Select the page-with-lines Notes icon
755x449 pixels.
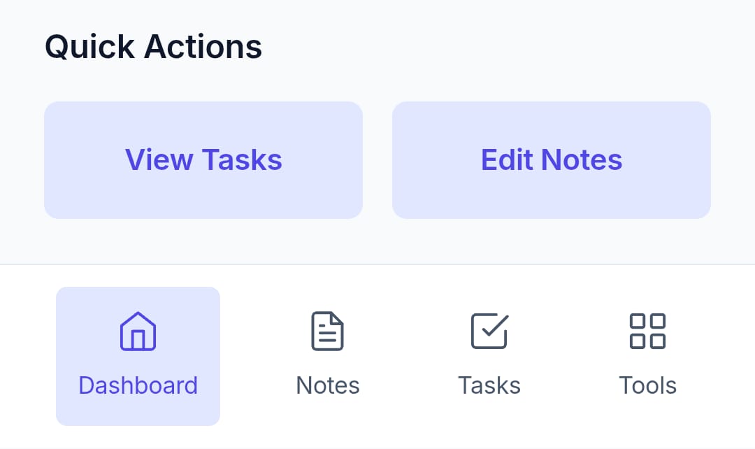click(x=327, y=332)
